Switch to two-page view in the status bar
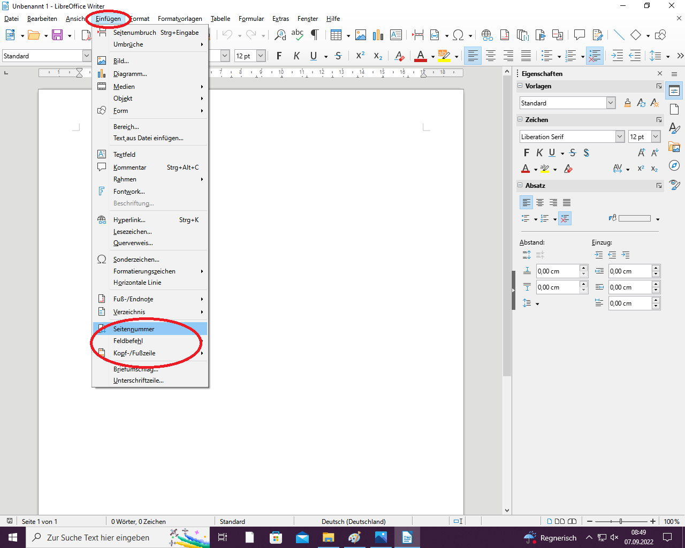The height and width of the screenshot is (548, 685). coord(560,521)
